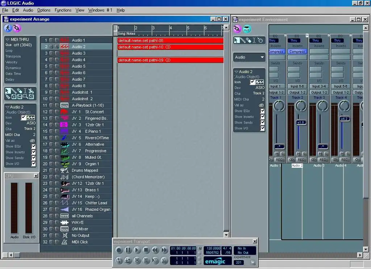This screenshot has height=269, width=371.
Task: Select the Scissors tool in the Arrange toolbox
Action: 31,91
